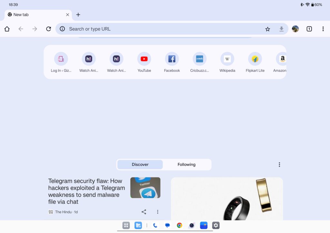Open the YouTube shortcut
The width and height of the screenshot is (330, 233).
point(144,62)
